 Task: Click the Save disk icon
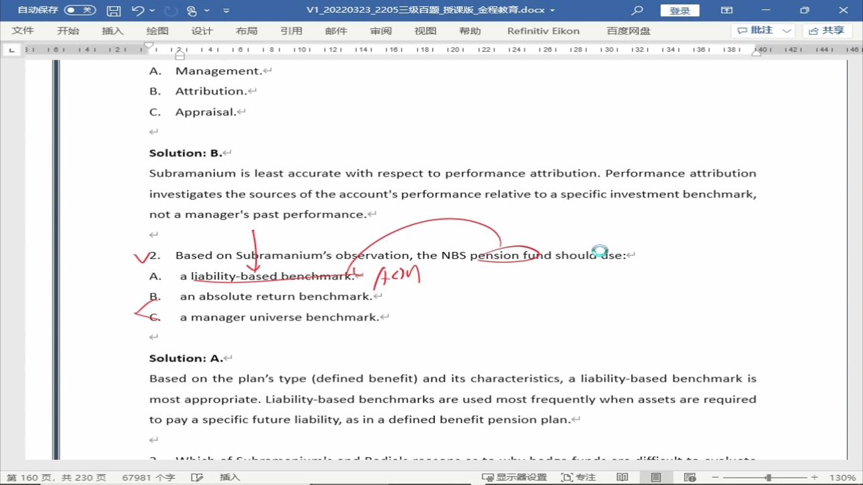pyautogui.click(x=114, y=11)
